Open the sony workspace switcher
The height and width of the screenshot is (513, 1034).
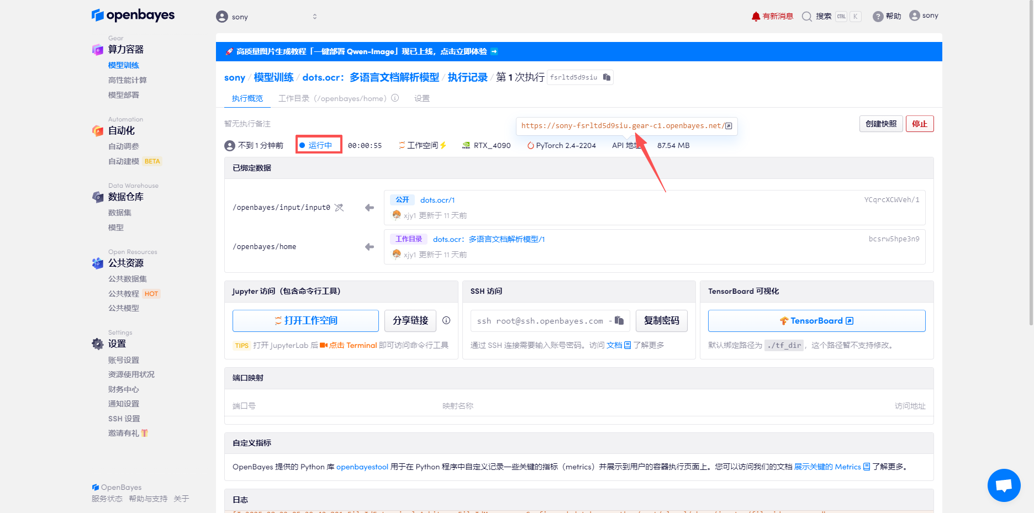pos(267,16)
